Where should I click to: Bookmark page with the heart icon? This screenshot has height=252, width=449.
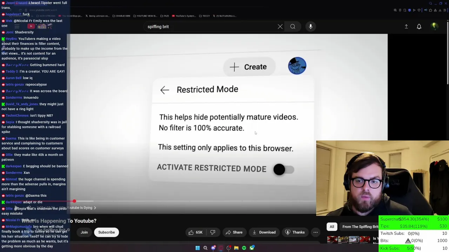click(x=419, y=10)
